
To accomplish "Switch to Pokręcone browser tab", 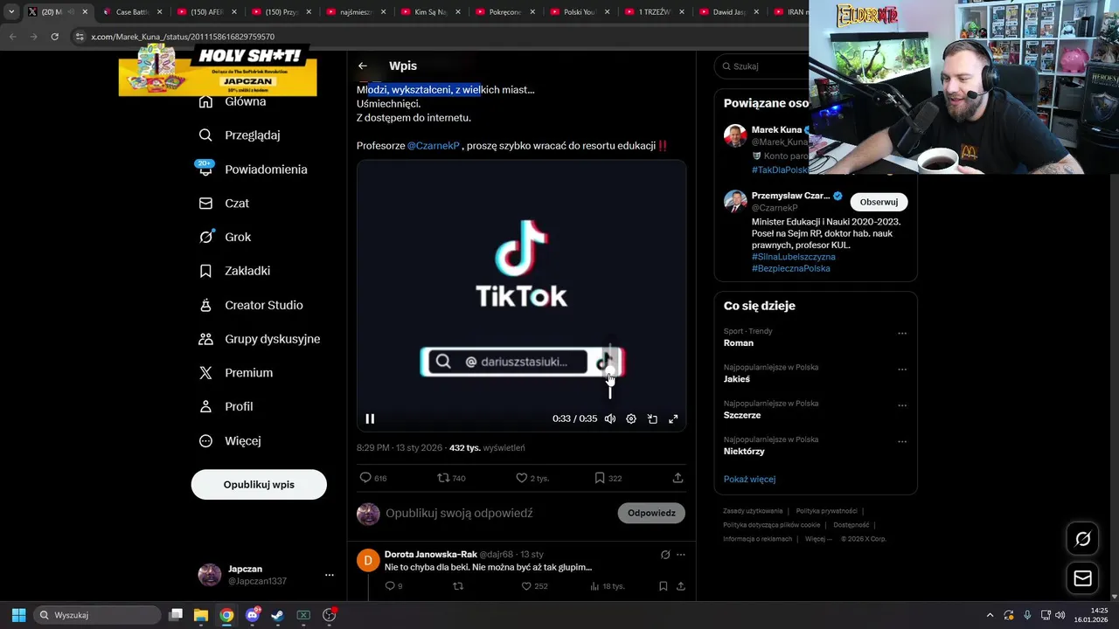I will pos(505,12).
